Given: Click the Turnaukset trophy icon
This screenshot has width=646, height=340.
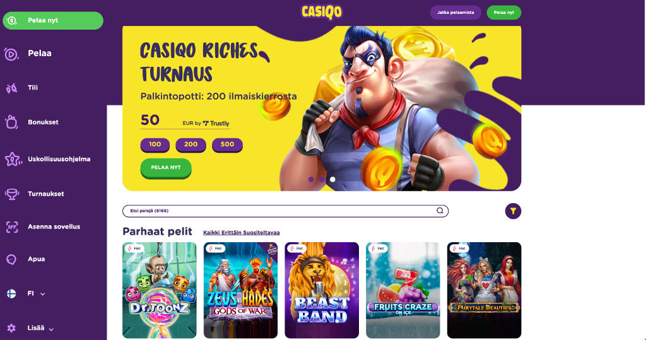Looking at the screenshot, I should click(12, 194).
